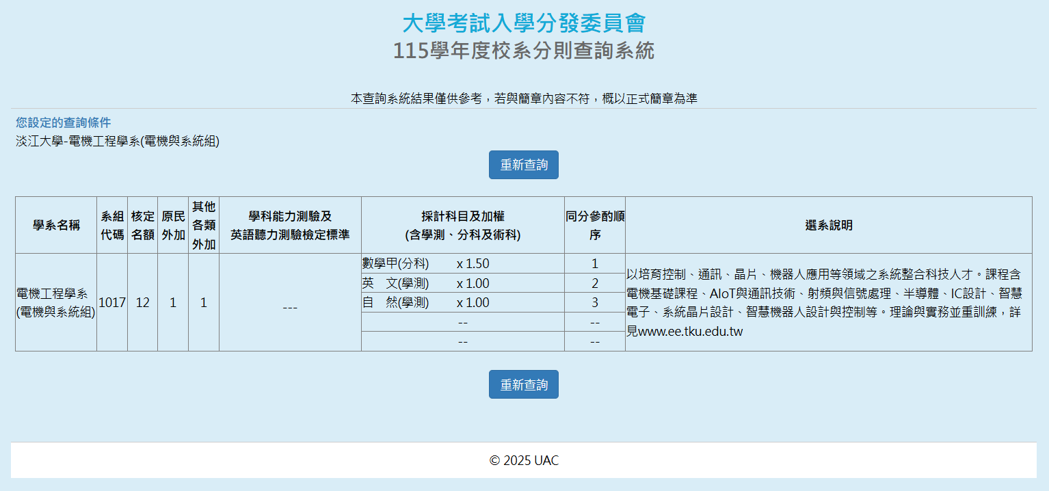Click the © 2025 UAC footer text
1049x491 pixels.
pos(524,460)
